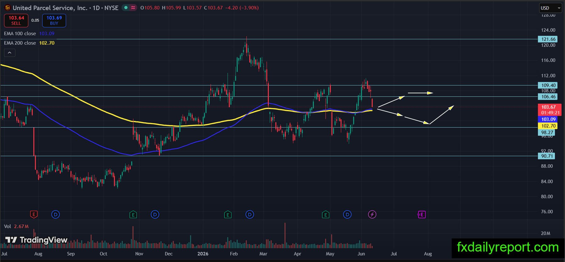Click the 124.00 price axis tick
Screen dimensions: 565x262
(548, 30)
